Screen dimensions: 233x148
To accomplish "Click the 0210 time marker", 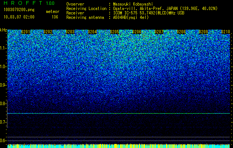I will click(x=226, y=32).
